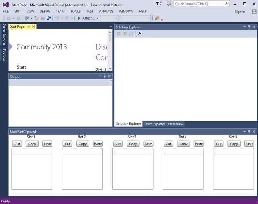Screen dimensions: 258x204
Task: Open Solution Explorer Properties wrench icon
Action: (x=139, y=34)
